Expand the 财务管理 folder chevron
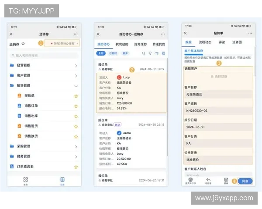Viewport: 262px width, 209px height. (x=76, y=157)
